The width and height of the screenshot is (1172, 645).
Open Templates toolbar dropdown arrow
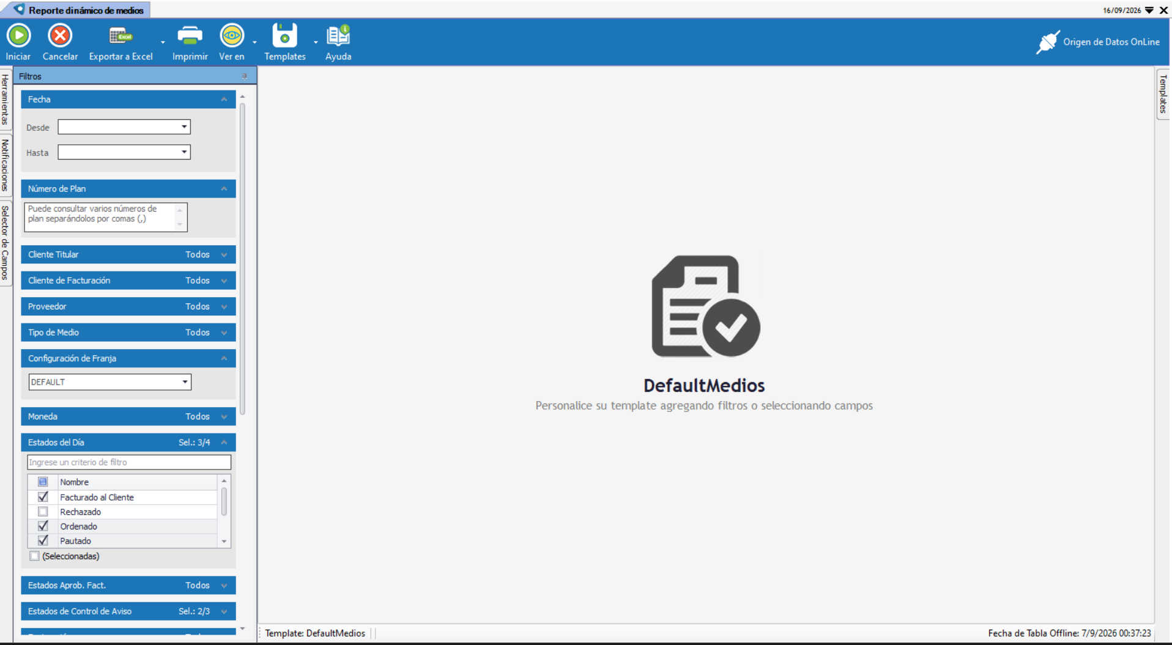pos(316,42)
